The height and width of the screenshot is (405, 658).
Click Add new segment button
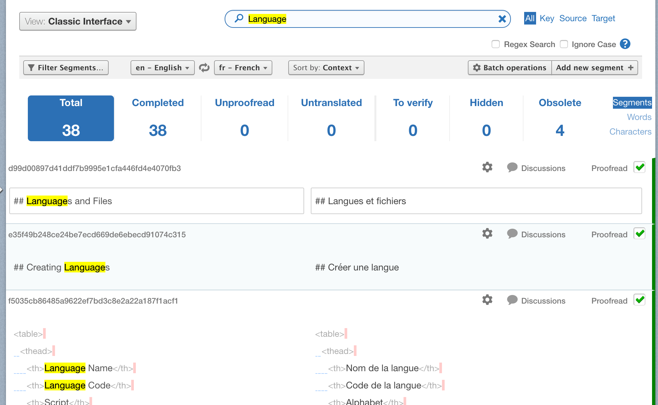(x=594, y=68)
